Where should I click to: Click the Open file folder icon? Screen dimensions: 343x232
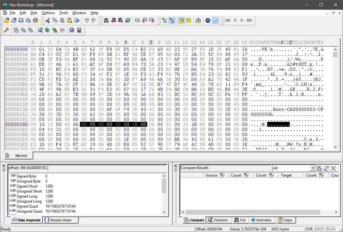pyautogui.click(x=7, y=21)
